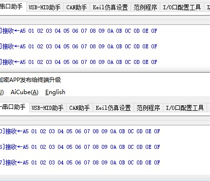
Task: Open the 串口助手 tab in lower window
Action: click(x=14, y=107)
